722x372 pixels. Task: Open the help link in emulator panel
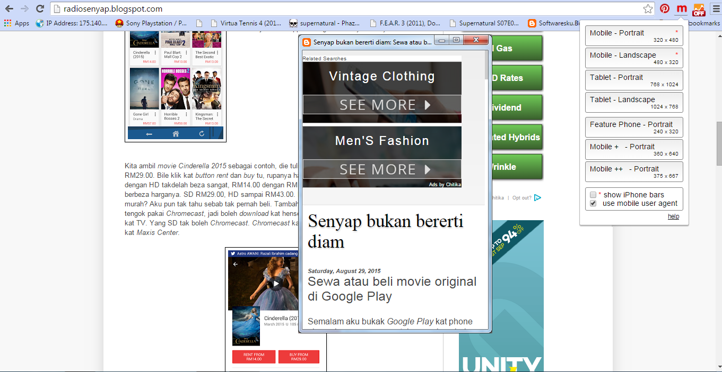[x=673, y=216]
